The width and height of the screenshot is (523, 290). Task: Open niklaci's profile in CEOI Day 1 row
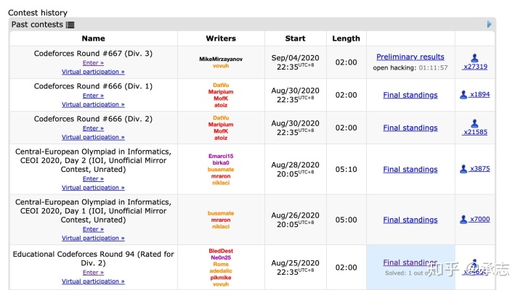[221, 227]
